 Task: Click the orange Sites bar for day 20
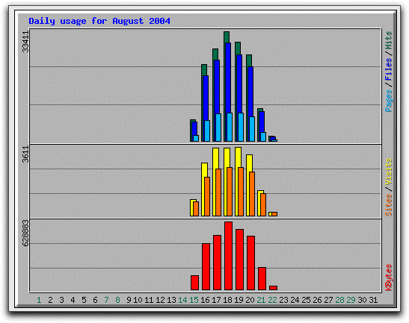[x=252, y=194]
